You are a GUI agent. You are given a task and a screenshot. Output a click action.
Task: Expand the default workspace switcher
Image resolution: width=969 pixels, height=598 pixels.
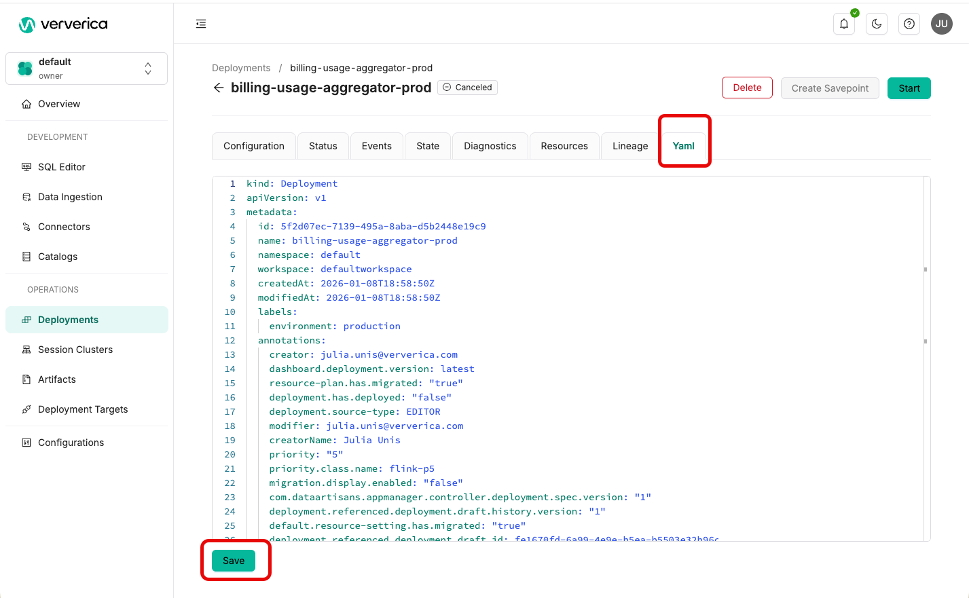(x=147, y=68)
